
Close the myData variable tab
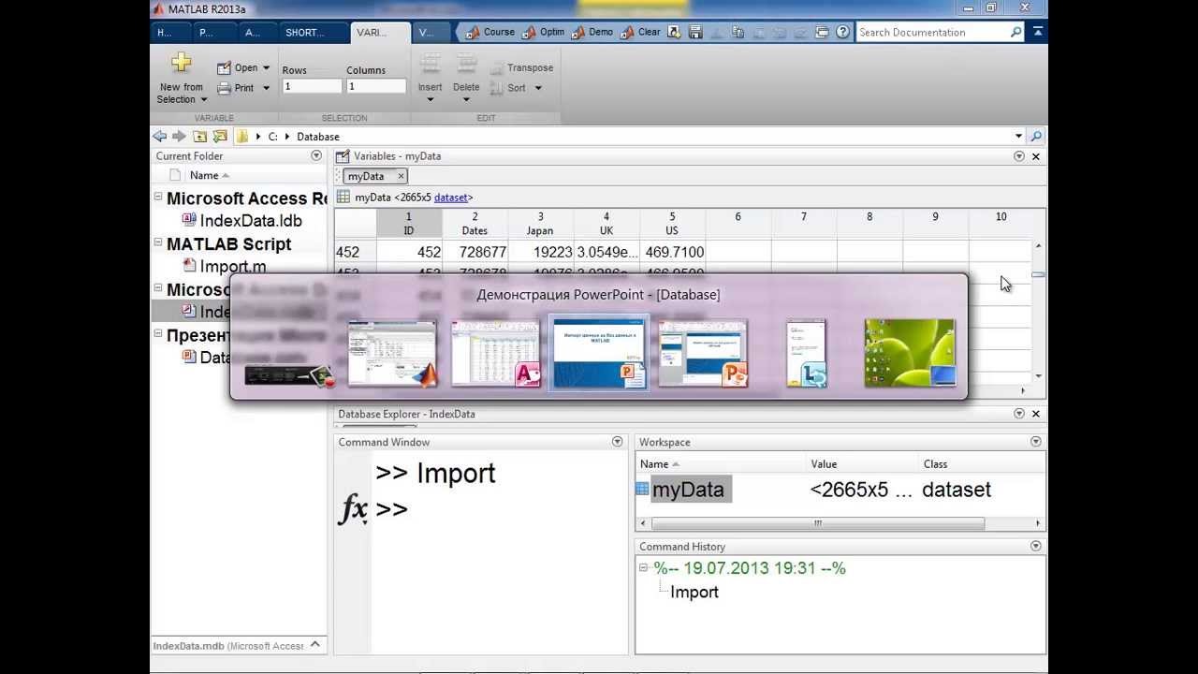pyautogui.click(x=401, y=176)
